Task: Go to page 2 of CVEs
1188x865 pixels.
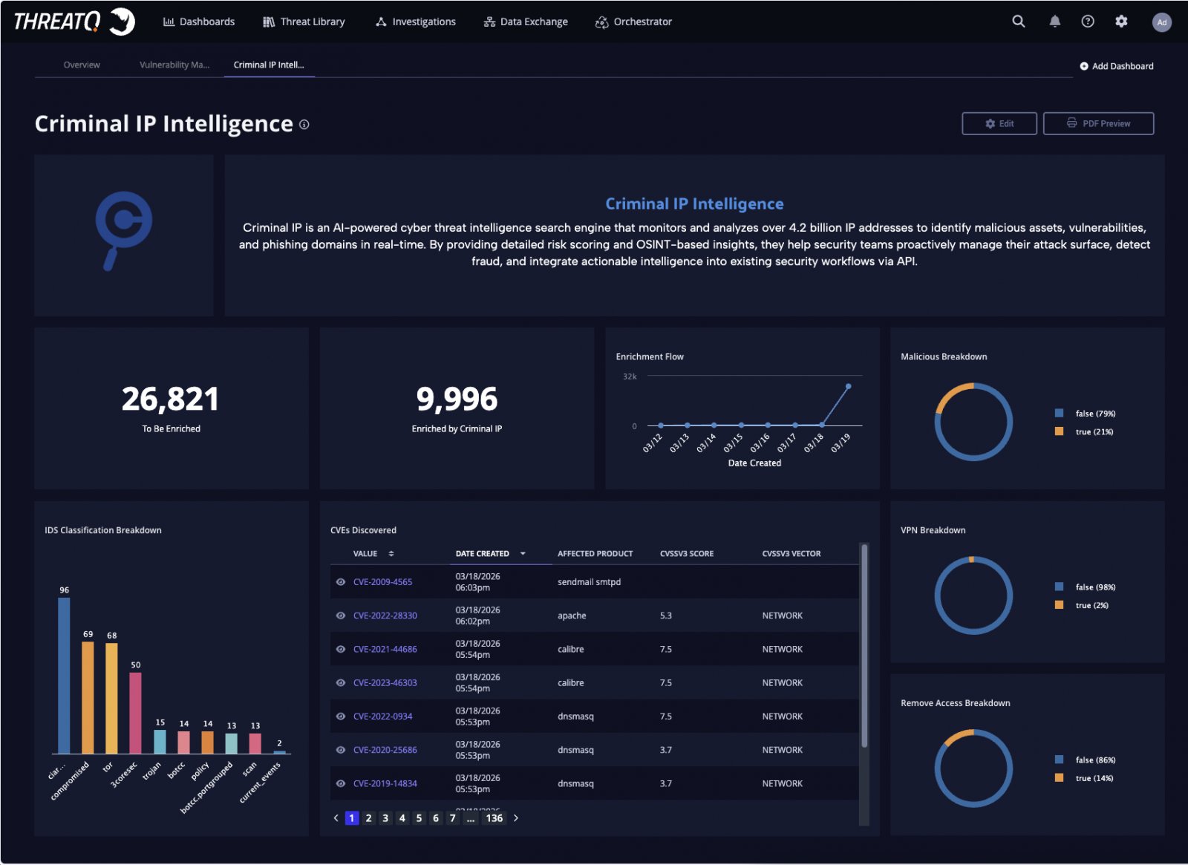Action: coord(368,818)
